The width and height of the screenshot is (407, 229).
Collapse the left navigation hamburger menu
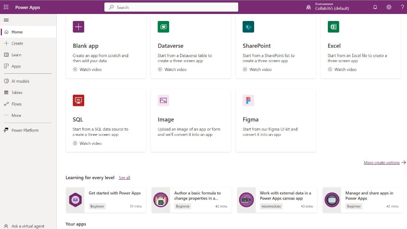click(x=6, y=20)
